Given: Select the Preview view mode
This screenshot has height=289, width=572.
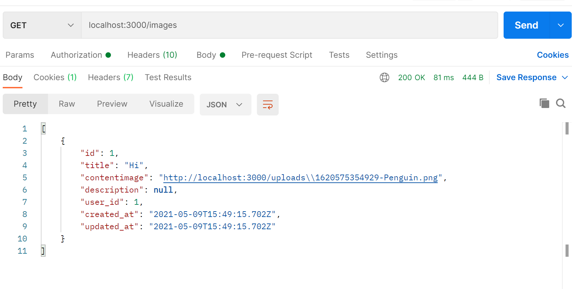Looking at the screenshot, I should pyautogui.click(x=112, y=104).
